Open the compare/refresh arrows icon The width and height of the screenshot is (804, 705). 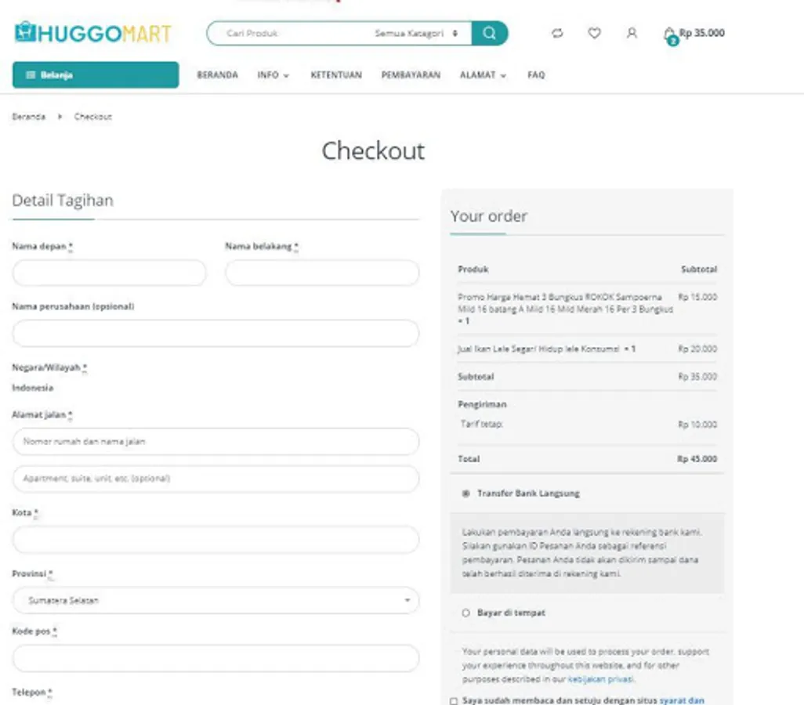557,34
